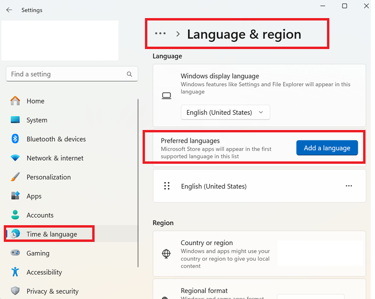Open more options for English (United States) language

pos(349,186)
